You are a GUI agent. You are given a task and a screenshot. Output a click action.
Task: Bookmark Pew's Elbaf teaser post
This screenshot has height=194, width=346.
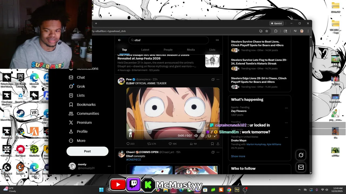(x=212, y=144)
